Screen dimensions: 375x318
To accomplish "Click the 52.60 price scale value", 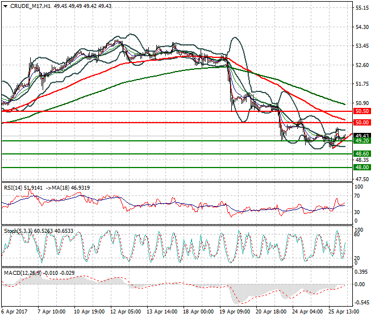I will (x=362, y=65).
